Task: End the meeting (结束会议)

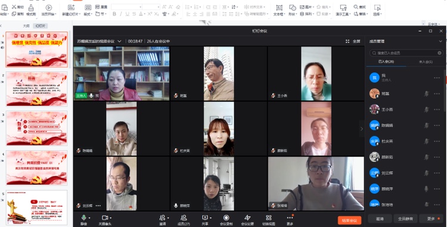Action: click(x=349, y=220)
